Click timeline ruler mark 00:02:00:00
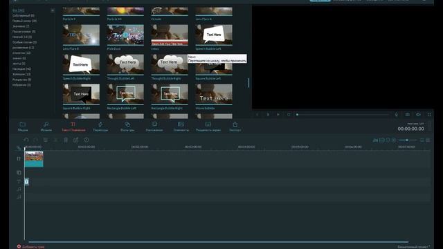 [x=140, y=147]
